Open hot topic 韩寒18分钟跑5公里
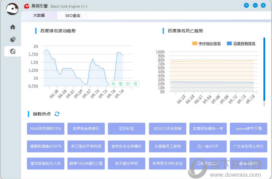The height and width of the screenshot is (179, 272). (86, 164)
